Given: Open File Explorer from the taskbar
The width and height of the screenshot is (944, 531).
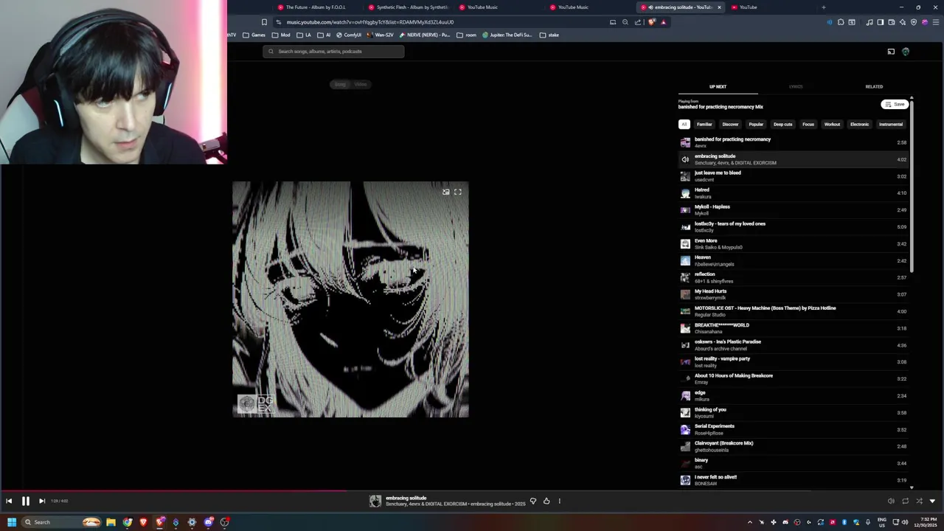Looking at the screenshot, I should pos(111,522).
